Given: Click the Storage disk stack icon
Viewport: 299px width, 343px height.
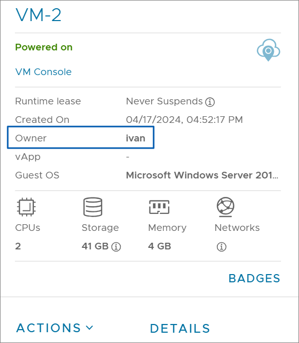Looking at the screenshot, I should point(92,207).
